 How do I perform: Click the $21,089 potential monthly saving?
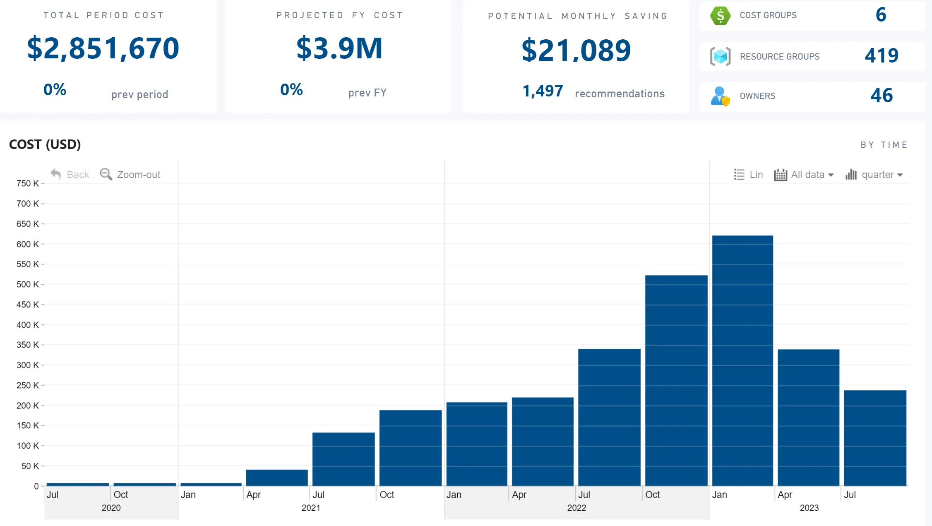point(576,50)
